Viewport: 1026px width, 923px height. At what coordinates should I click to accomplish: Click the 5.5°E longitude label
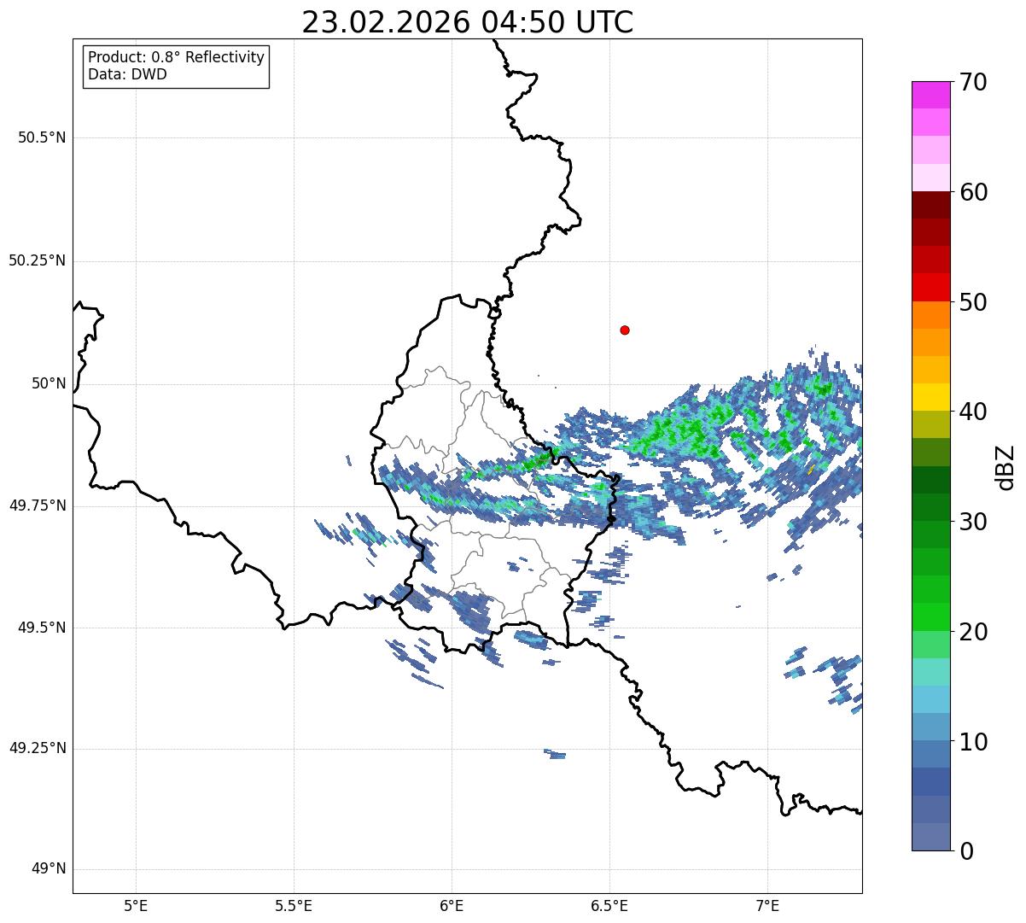(294, 905)
